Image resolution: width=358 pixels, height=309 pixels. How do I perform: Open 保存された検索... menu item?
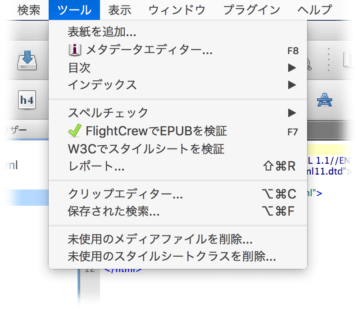(x=178, y=211)
